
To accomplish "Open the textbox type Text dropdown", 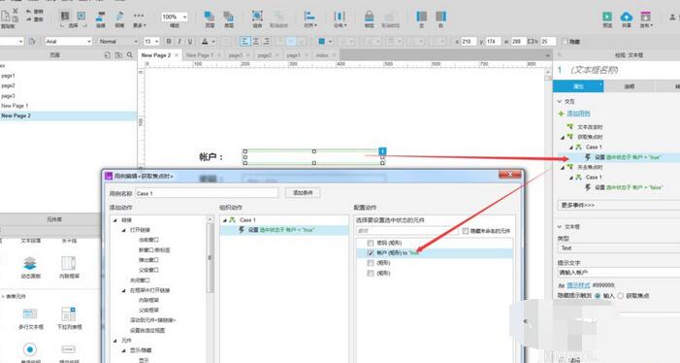I will coord(619,248).
